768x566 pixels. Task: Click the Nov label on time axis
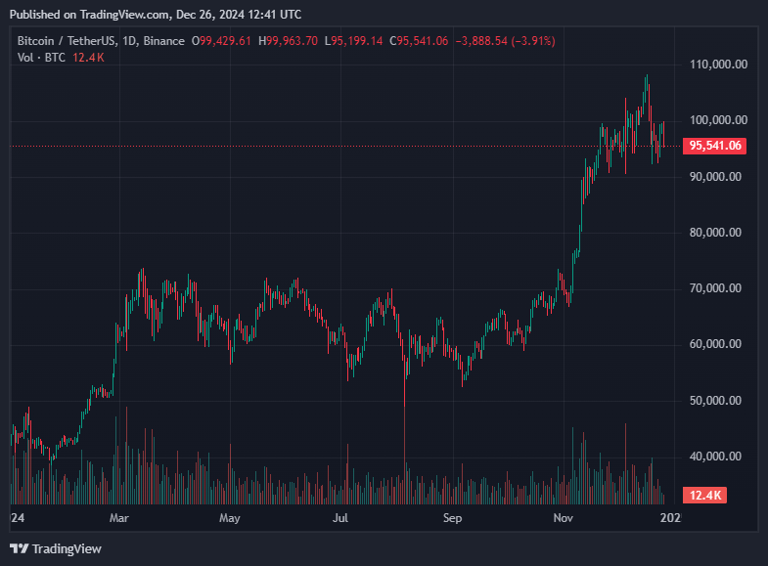[x=564, y=518]
